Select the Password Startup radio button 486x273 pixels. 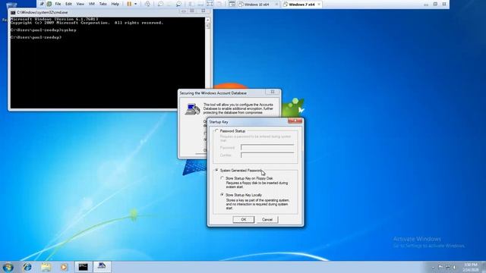click(x=216, y=131)
